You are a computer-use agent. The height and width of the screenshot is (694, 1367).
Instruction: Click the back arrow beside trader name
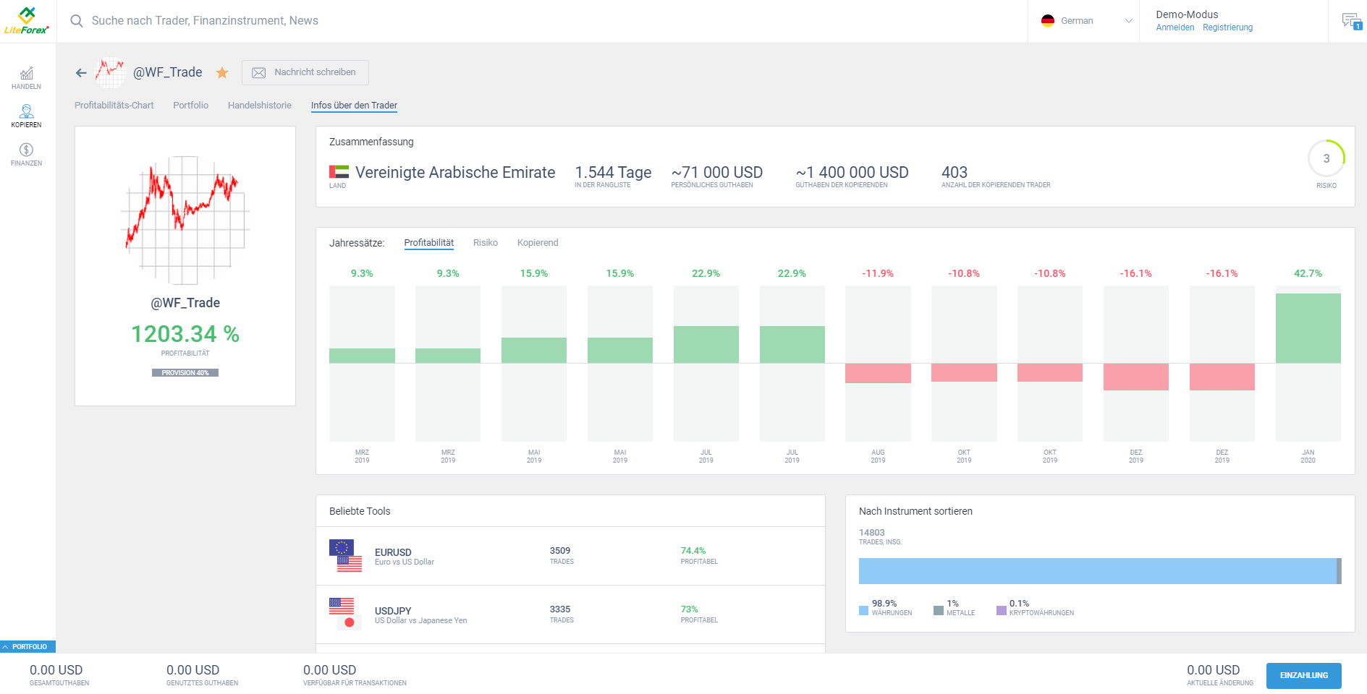coord(81,73)
